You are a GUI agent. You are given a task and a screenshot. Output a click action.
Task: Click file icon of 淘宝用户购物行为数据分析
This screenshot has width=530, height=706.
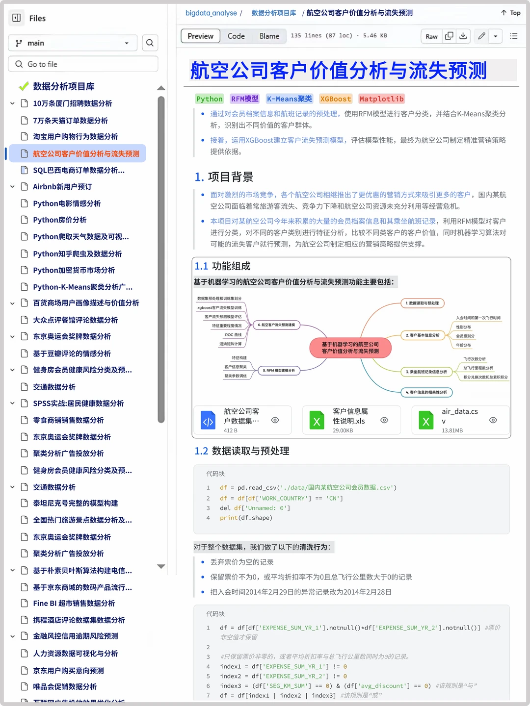(x=25, y=136)
